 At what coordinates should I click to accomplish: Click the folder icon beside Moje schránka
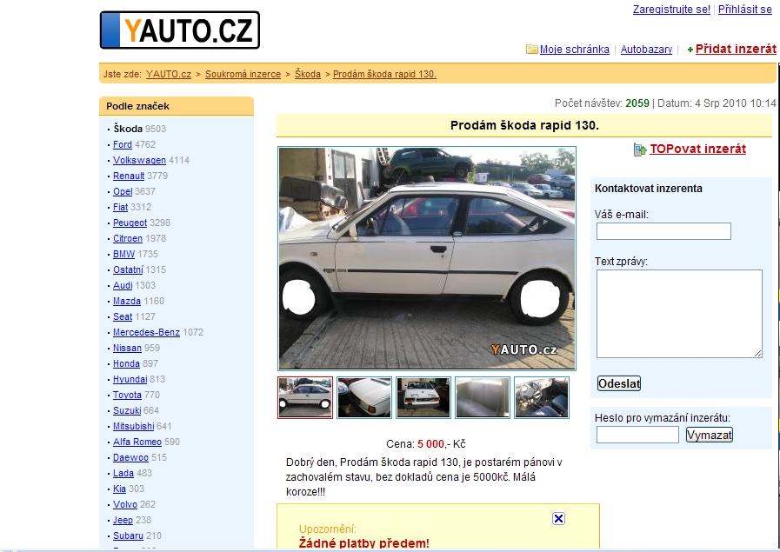pyautogui.click(x=532, y=50)
